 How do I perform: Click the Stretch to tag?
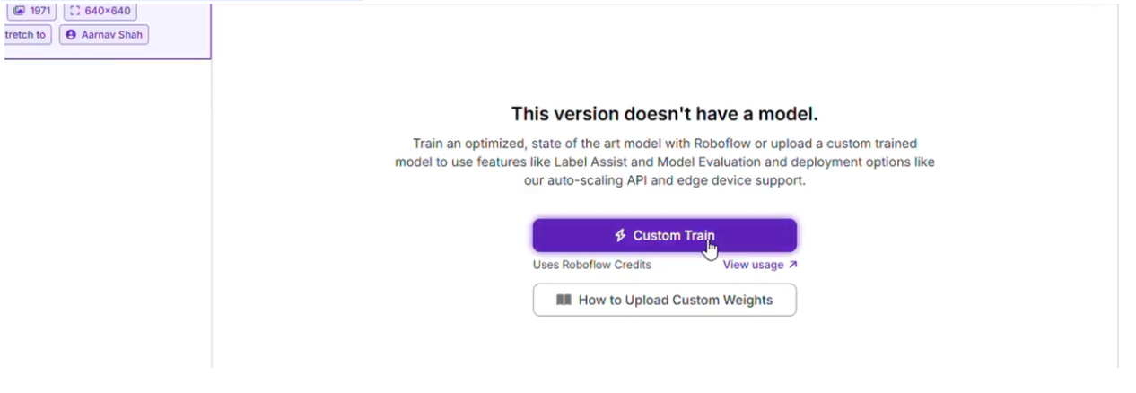pos(26,35)
